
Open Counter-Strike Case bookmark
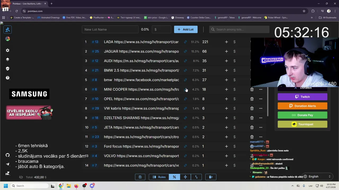(x=199, y=18)
